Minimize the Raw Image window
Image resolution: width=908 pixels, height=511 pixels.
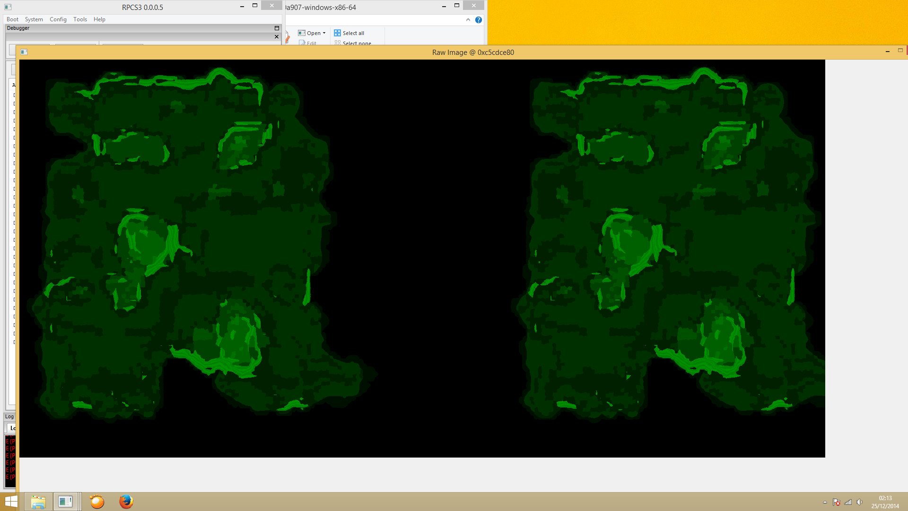888,51
